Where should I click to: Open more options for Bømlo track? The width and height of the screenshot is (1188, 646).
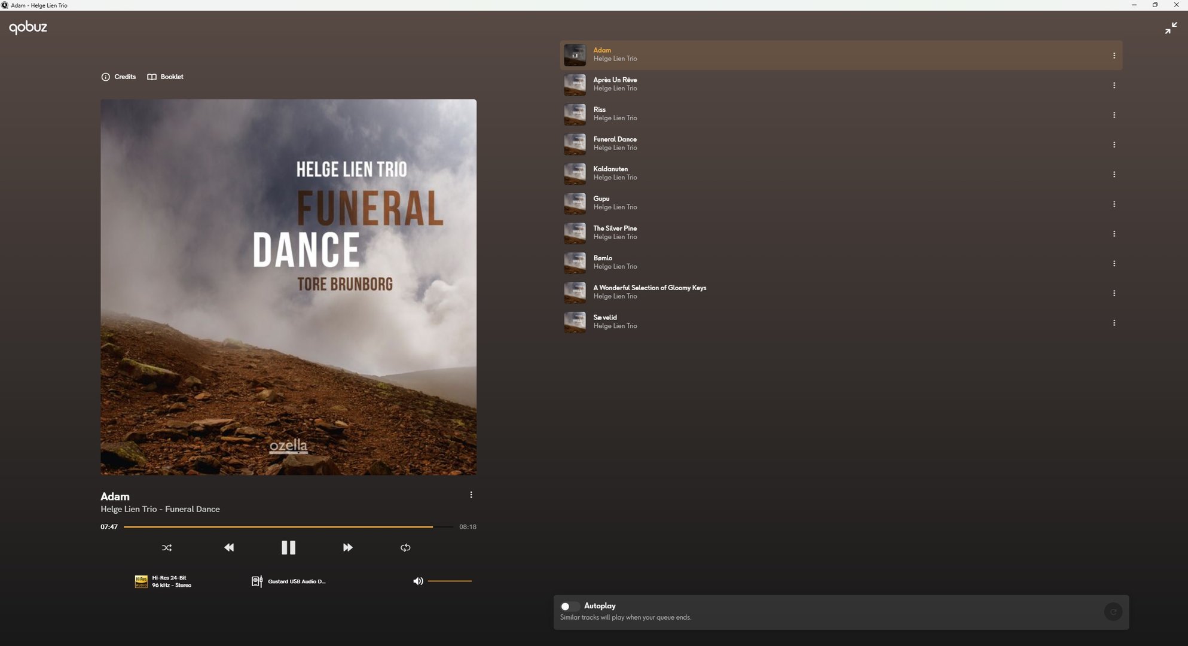(1114, 263)
